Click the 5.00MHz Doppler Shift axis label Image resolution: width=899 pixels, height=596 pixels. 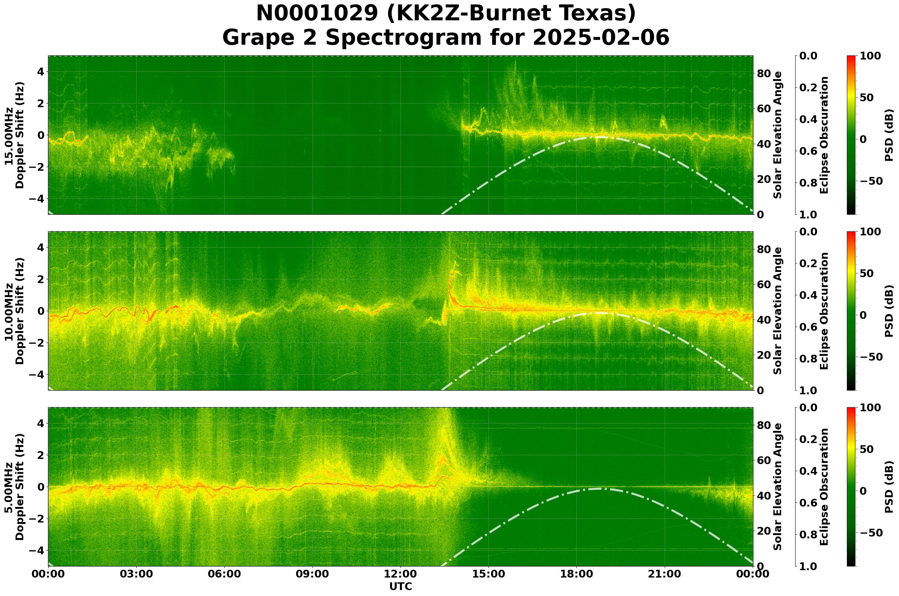[x=14, y=487]
